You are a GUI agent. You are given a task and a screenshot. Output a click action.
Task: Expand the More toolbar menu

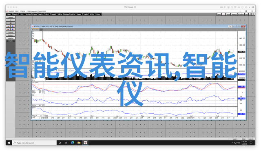point(98,14)
